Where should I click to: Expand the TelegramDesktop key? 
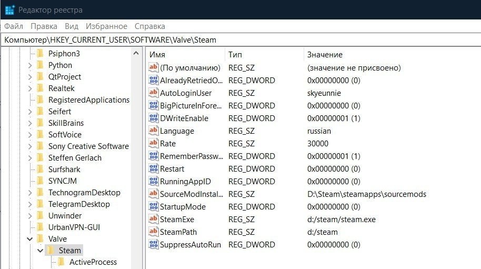[30, 204]
